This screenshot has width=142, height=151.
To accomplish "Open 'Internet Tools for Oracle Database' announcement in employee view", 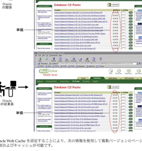I will (44, 100).
